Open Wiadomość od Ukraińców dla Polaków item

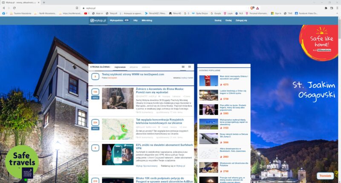(x=233, y=164)
